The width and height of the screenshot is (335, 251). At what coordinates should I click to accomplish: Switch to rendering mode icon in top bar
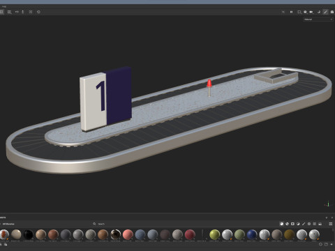point(332,12)
